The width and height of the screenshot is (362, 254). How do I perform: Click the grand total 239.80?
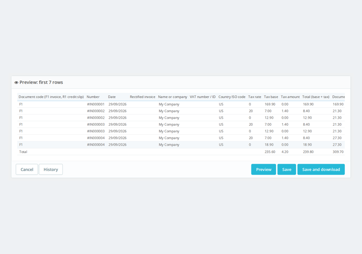tap(308, 152)
